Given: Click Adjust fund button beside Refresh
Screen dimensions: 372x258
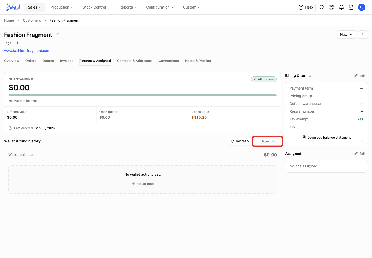Looking at the screenshot, I should [267, 141].
